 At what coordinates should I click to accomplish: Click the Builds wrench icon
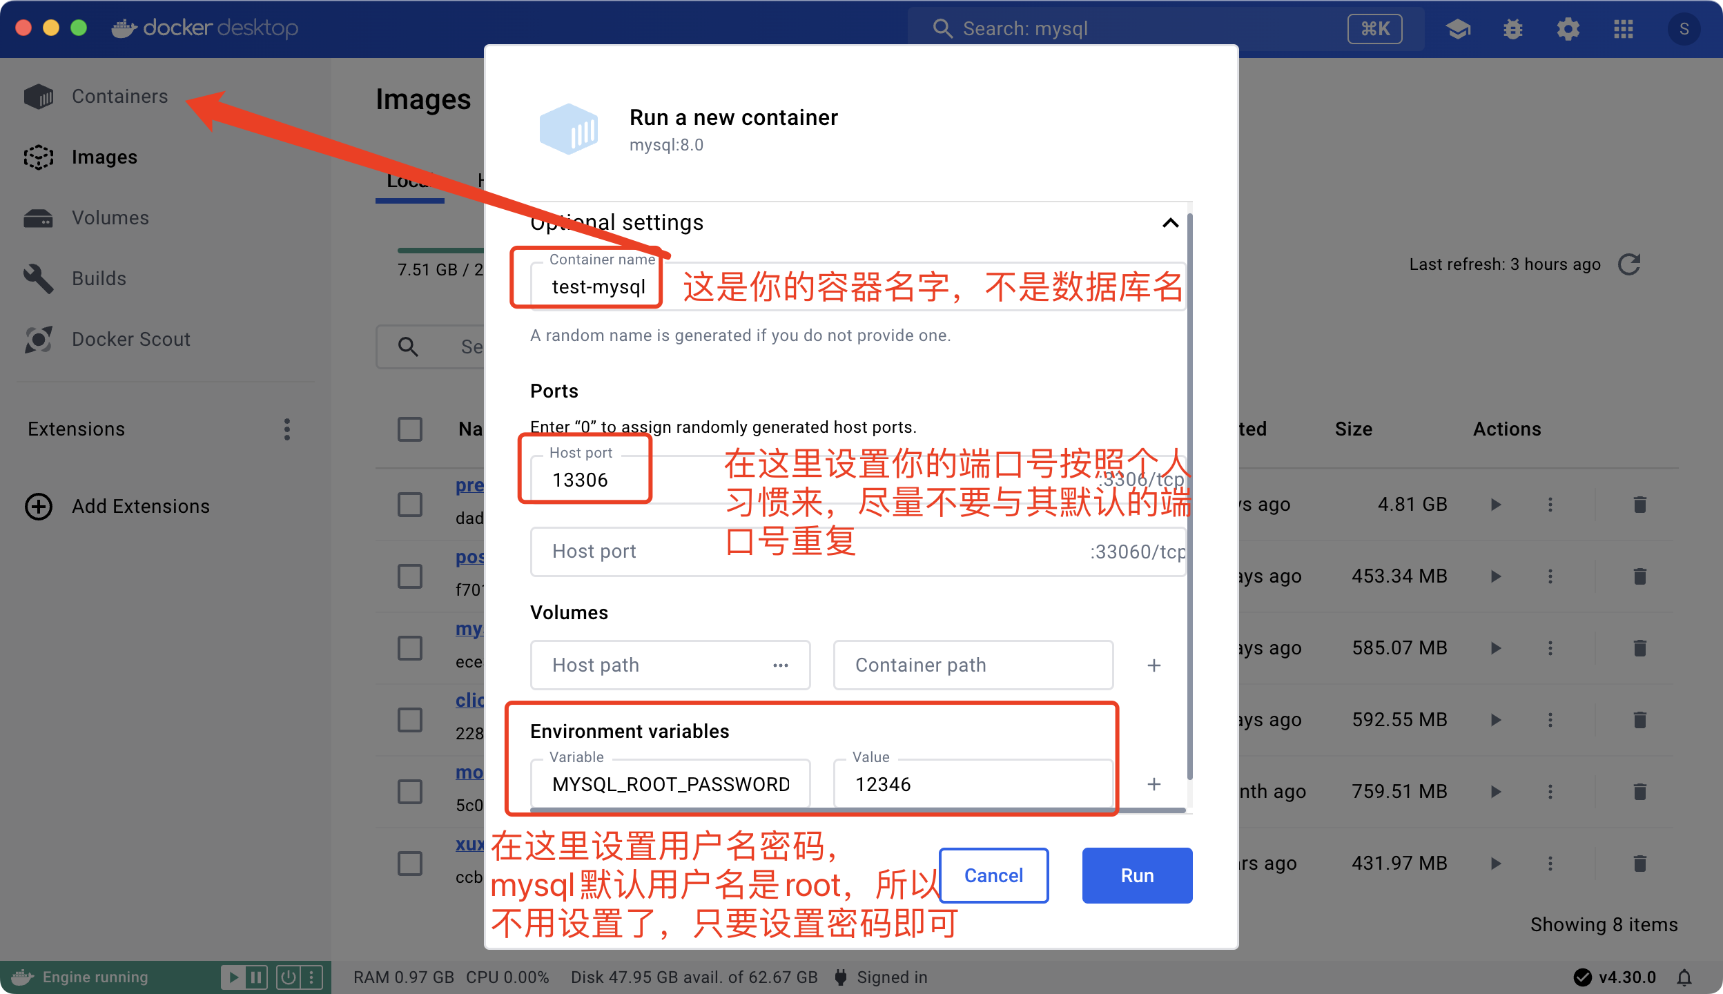click(38, 278)
